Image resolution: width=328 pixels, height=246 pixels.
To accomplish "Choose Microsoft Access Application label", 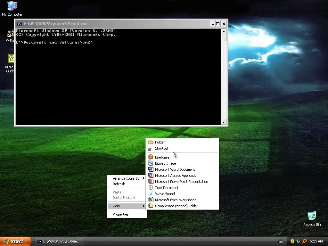I will pos(176,175).
